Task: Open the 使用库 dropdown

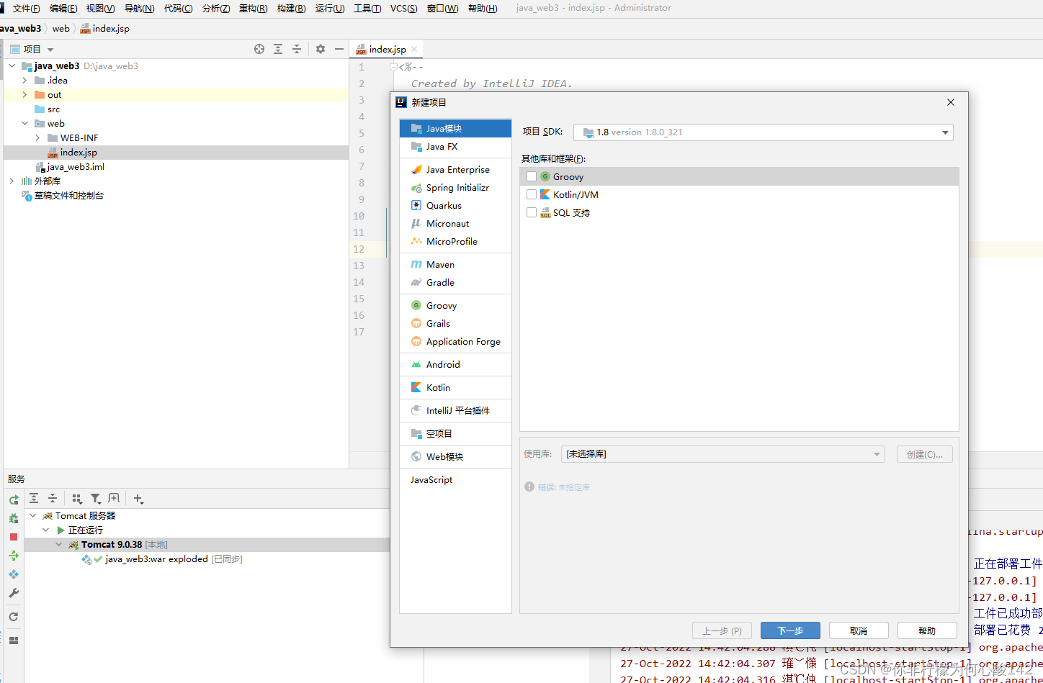Action: tap(723, 454)
